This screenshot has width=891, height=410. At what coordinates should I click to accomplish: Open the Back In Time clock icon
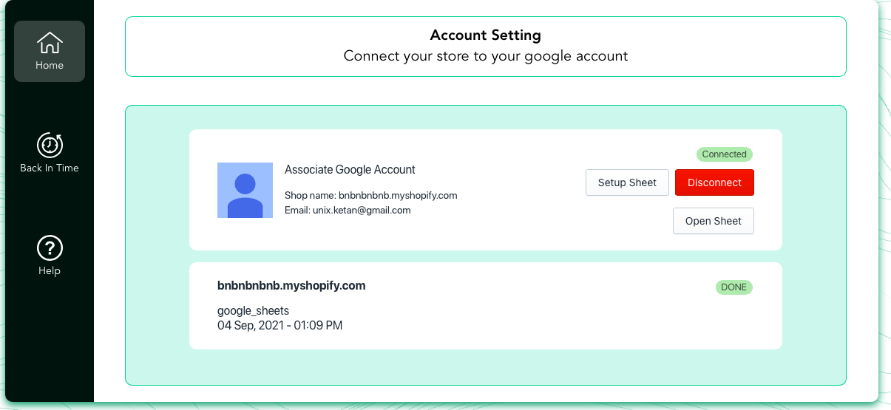[50, 145]
